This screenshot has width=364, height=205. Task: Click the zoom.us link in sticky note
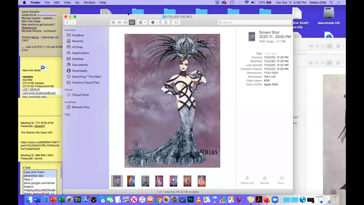pos(40,145)
